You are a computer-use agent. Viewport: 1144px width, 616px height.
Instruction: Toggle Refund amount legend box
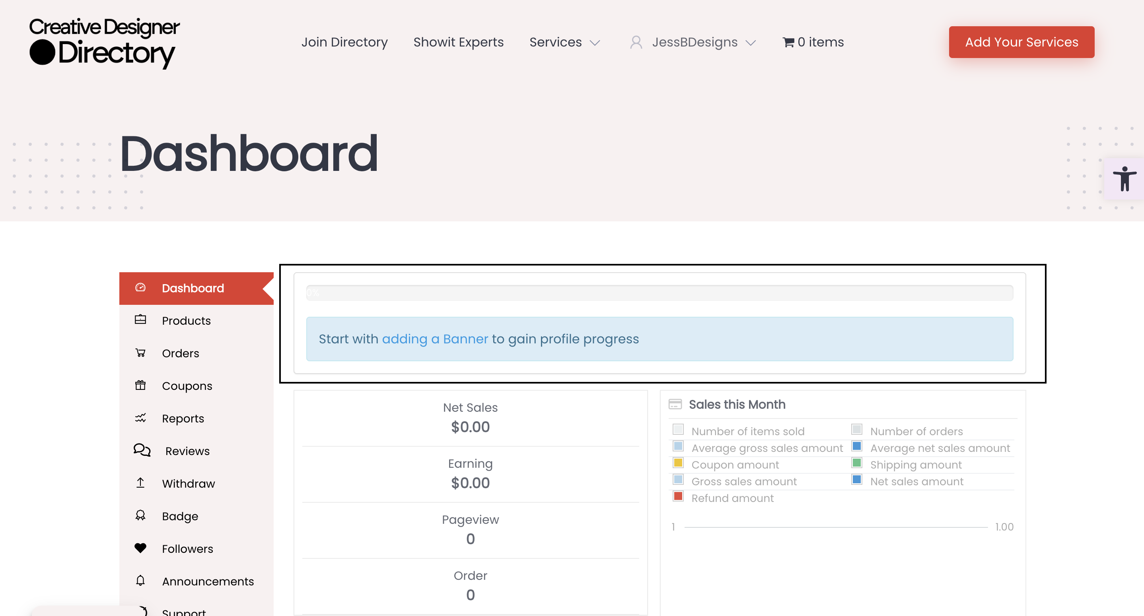[678, 496]
